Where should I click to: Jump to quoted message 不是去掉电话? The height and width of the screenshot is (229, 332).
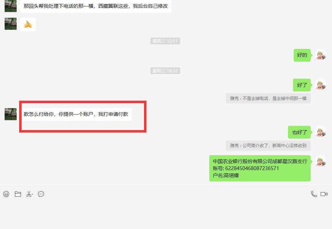tap(268, 99)
